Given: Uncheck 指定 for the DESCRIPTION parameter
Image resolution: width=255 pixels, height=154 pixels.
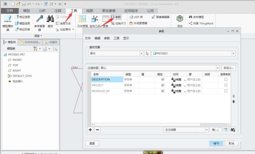Looking at the screenshot, I should (x=162, y=80).
